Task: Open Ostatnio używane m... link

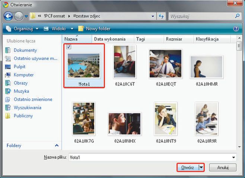Action: (36, 58)
